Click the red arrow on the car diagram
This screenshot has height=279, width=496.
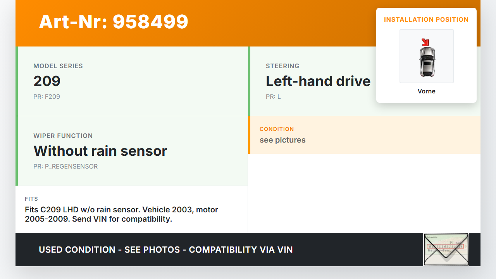point(425,42)
